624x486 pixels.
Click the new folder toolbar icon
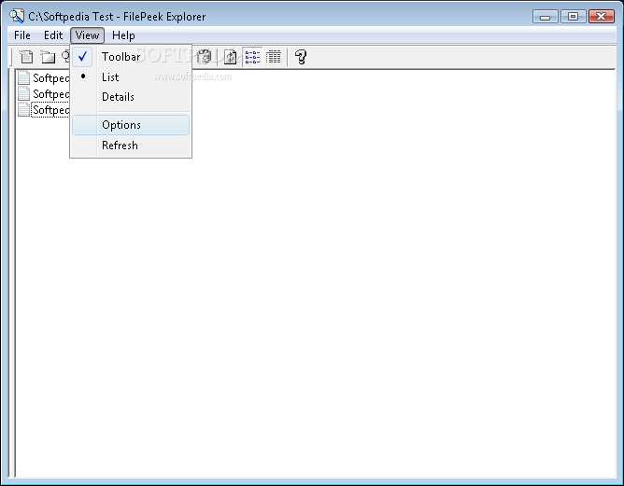pos(48,57)
